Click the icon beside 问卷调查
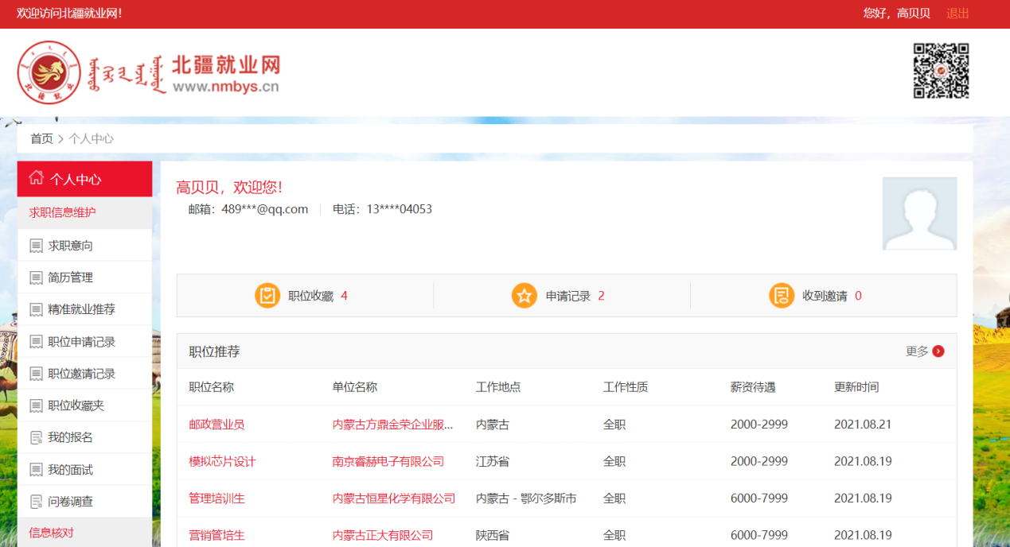The image size is (1010, 547). coord(36,502)
